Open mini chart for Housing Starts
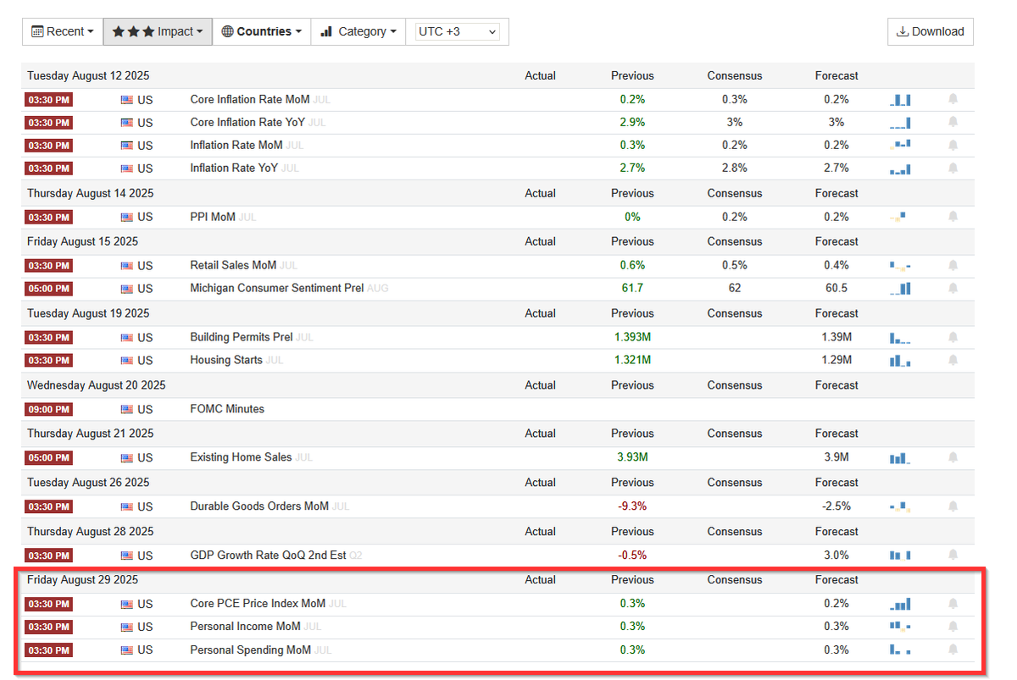This screenshot has width=1017, height=680. (900, 361)
